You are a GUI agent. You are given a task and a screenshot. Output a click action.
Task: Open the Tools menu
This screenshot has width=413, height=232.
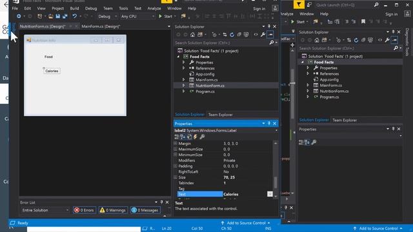coord(123,8)
